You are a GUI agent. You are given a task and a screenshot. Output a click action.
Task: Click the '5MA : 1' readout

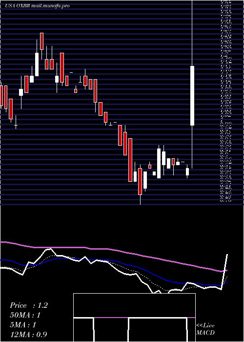tap(23, 325)
